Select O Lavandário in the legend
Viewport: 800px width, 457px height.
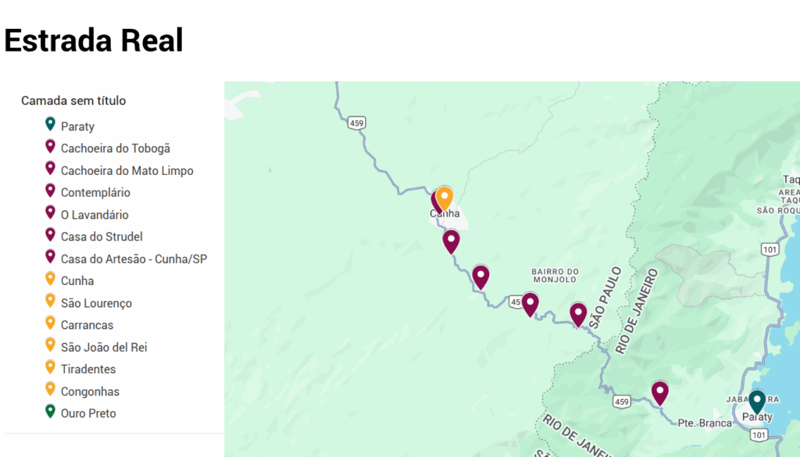(95, 215)
